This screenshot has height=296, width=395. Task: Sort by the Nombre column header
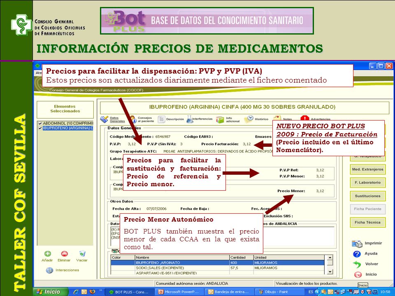[x=182, y=257]
